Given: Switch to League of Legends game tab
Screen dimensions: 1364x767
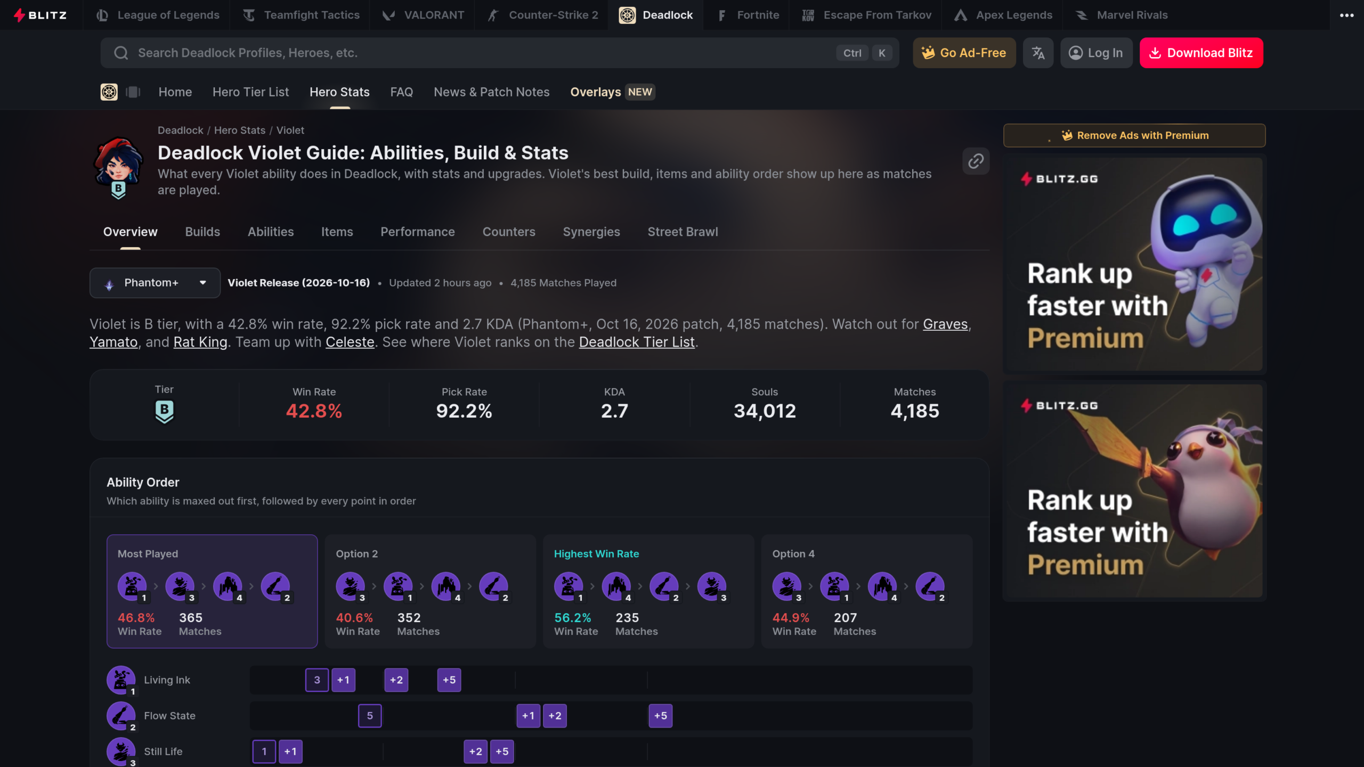Looking at the screenshot, I should pos(158,15).
